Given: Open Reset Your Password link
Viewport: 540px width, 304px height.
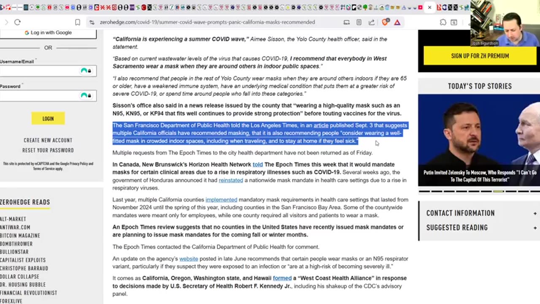Looking at the screenshot, I should pos(48,150).
